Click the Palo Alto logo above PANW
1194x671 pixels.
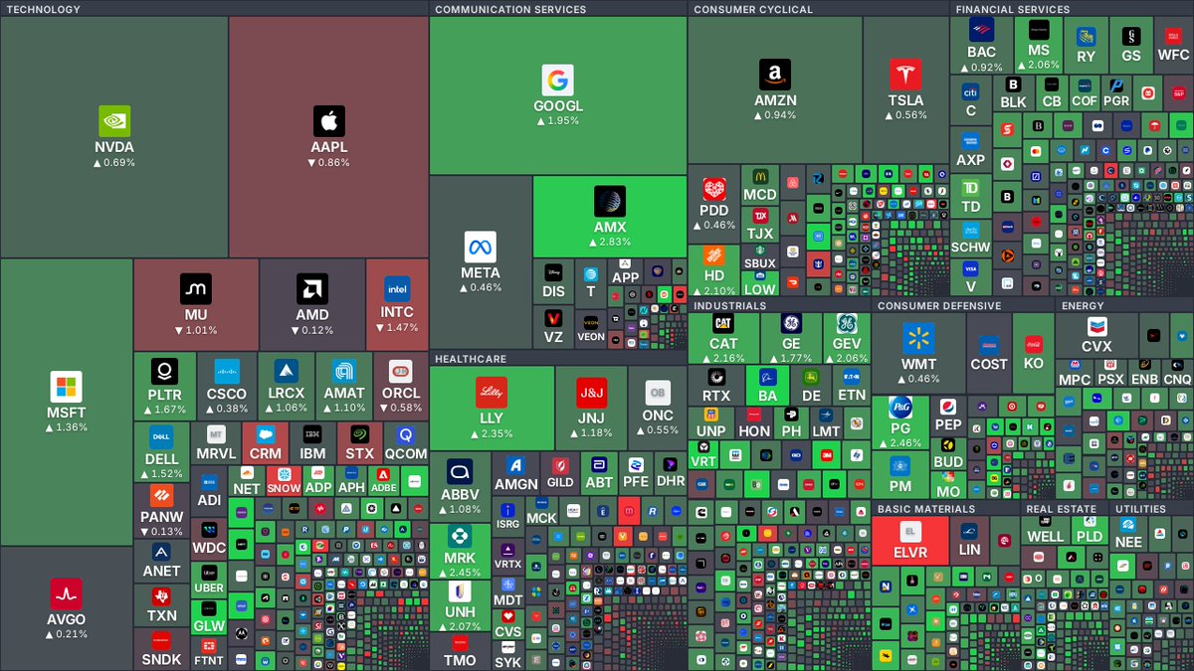click(x=162, y=496)
